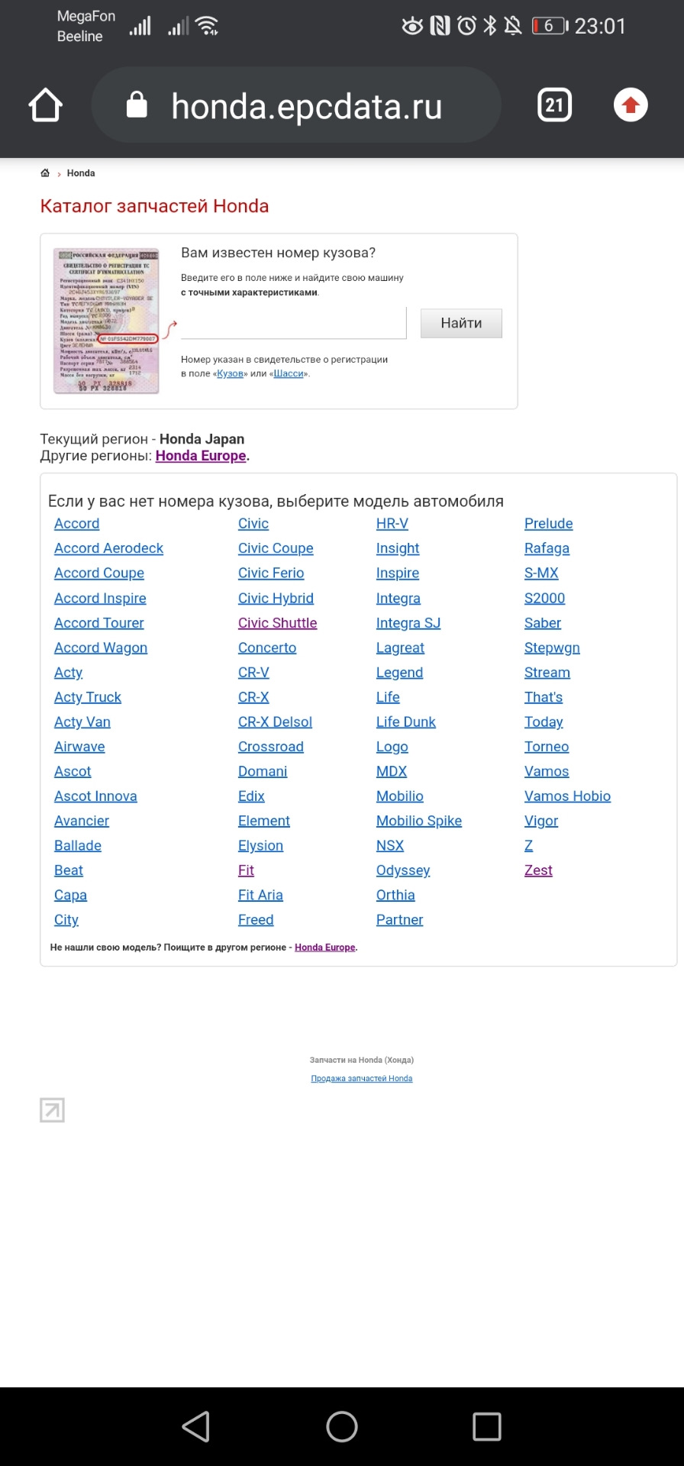Select the Vamos Hobio model link
This screenshot has width=684, height=1466.
(567, 796)
